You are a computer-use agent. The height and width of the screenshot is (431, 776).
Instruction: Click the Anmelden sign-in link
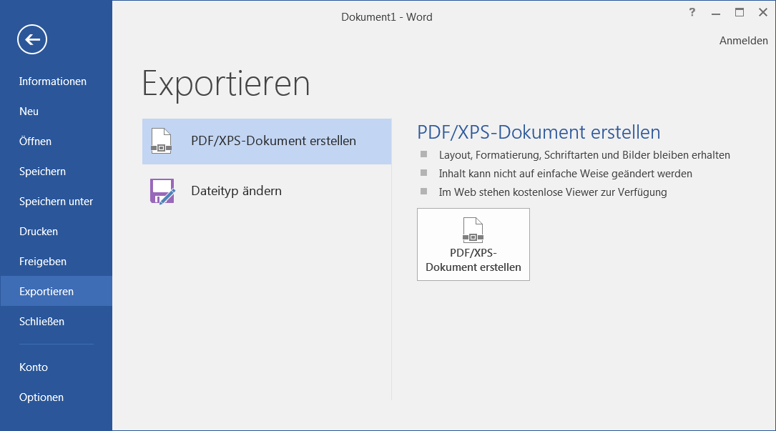tap(743, 41)
